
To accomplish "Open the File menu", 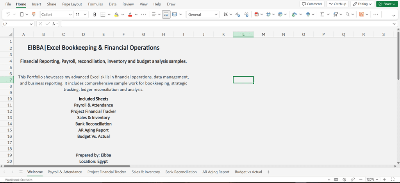I will click(8, 4).
